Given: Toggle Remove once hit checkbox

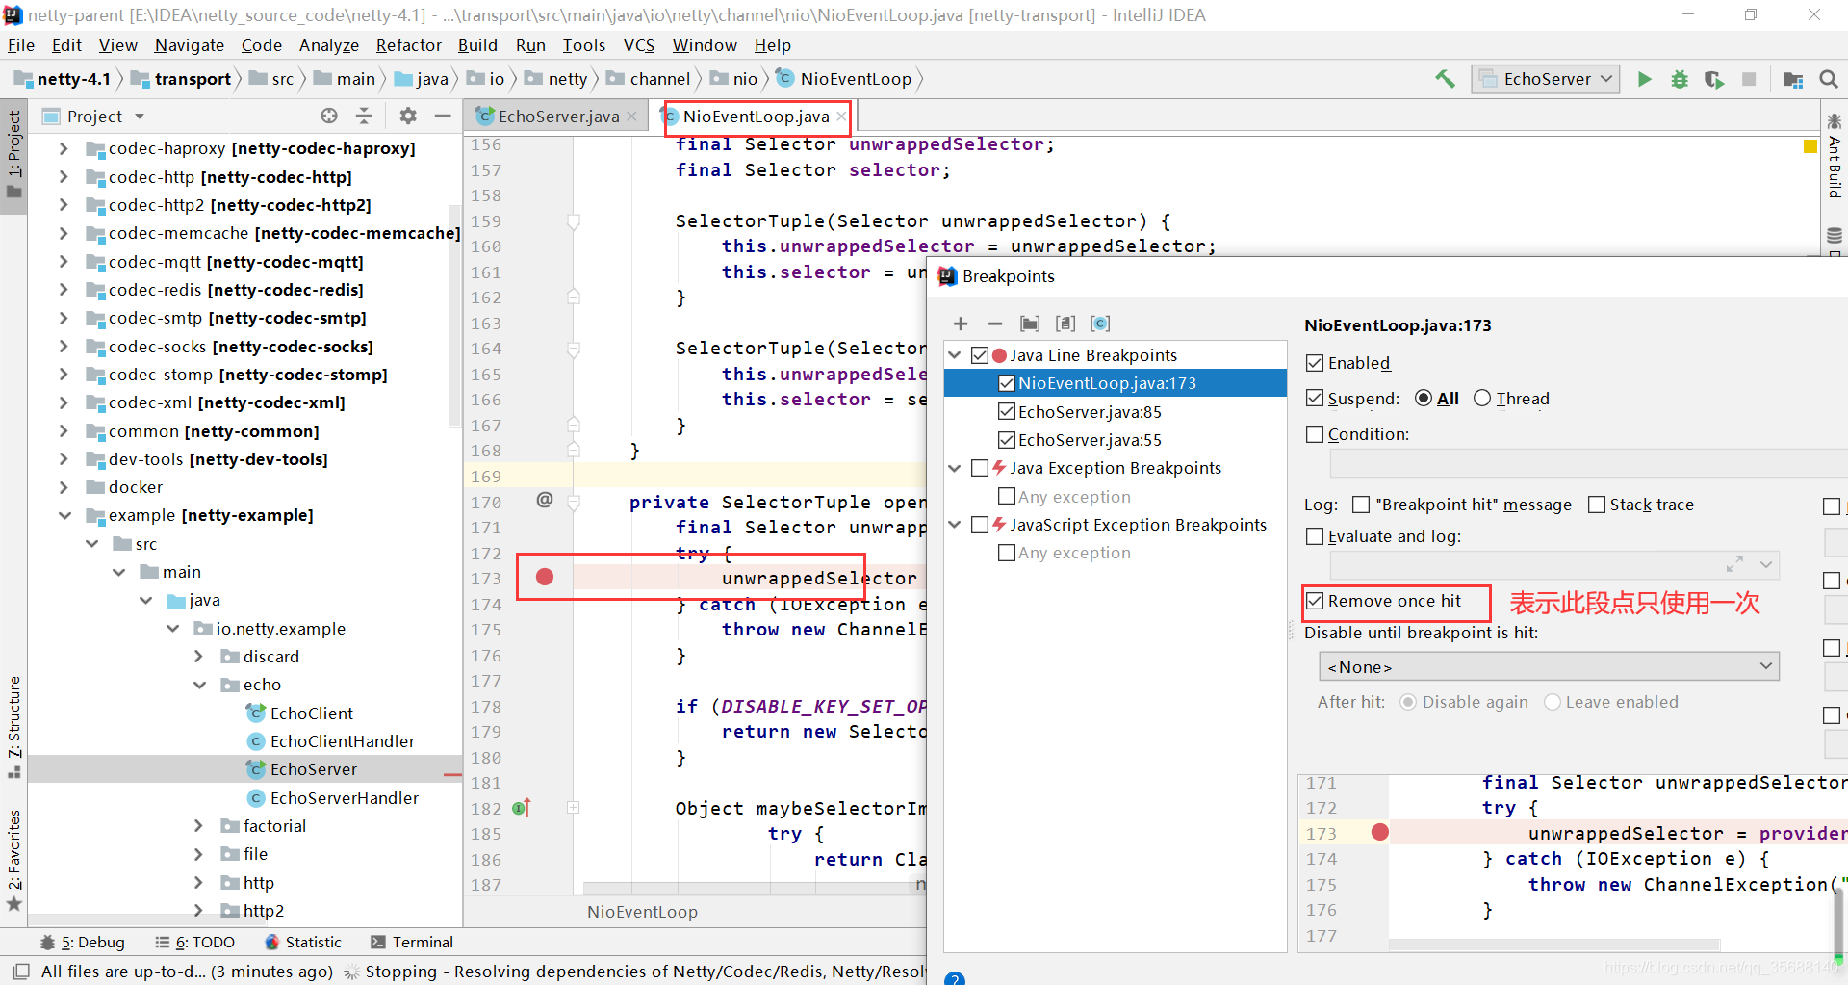Looking at the screenshot, I should coord(1315,601).
